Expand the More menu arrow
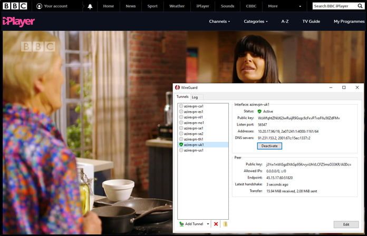The height and width of the screenshot is (236, 367). point(300,6)
